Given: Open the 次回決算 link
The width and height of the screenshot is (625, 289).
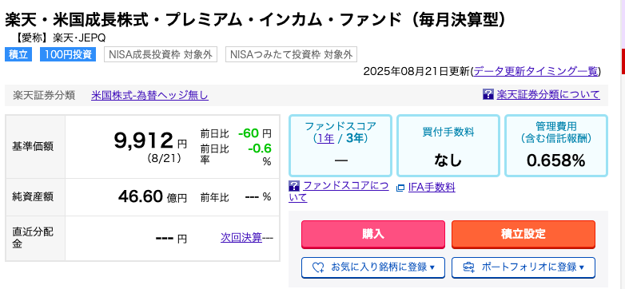Looking at the screenshot, I should coord(241,238).
